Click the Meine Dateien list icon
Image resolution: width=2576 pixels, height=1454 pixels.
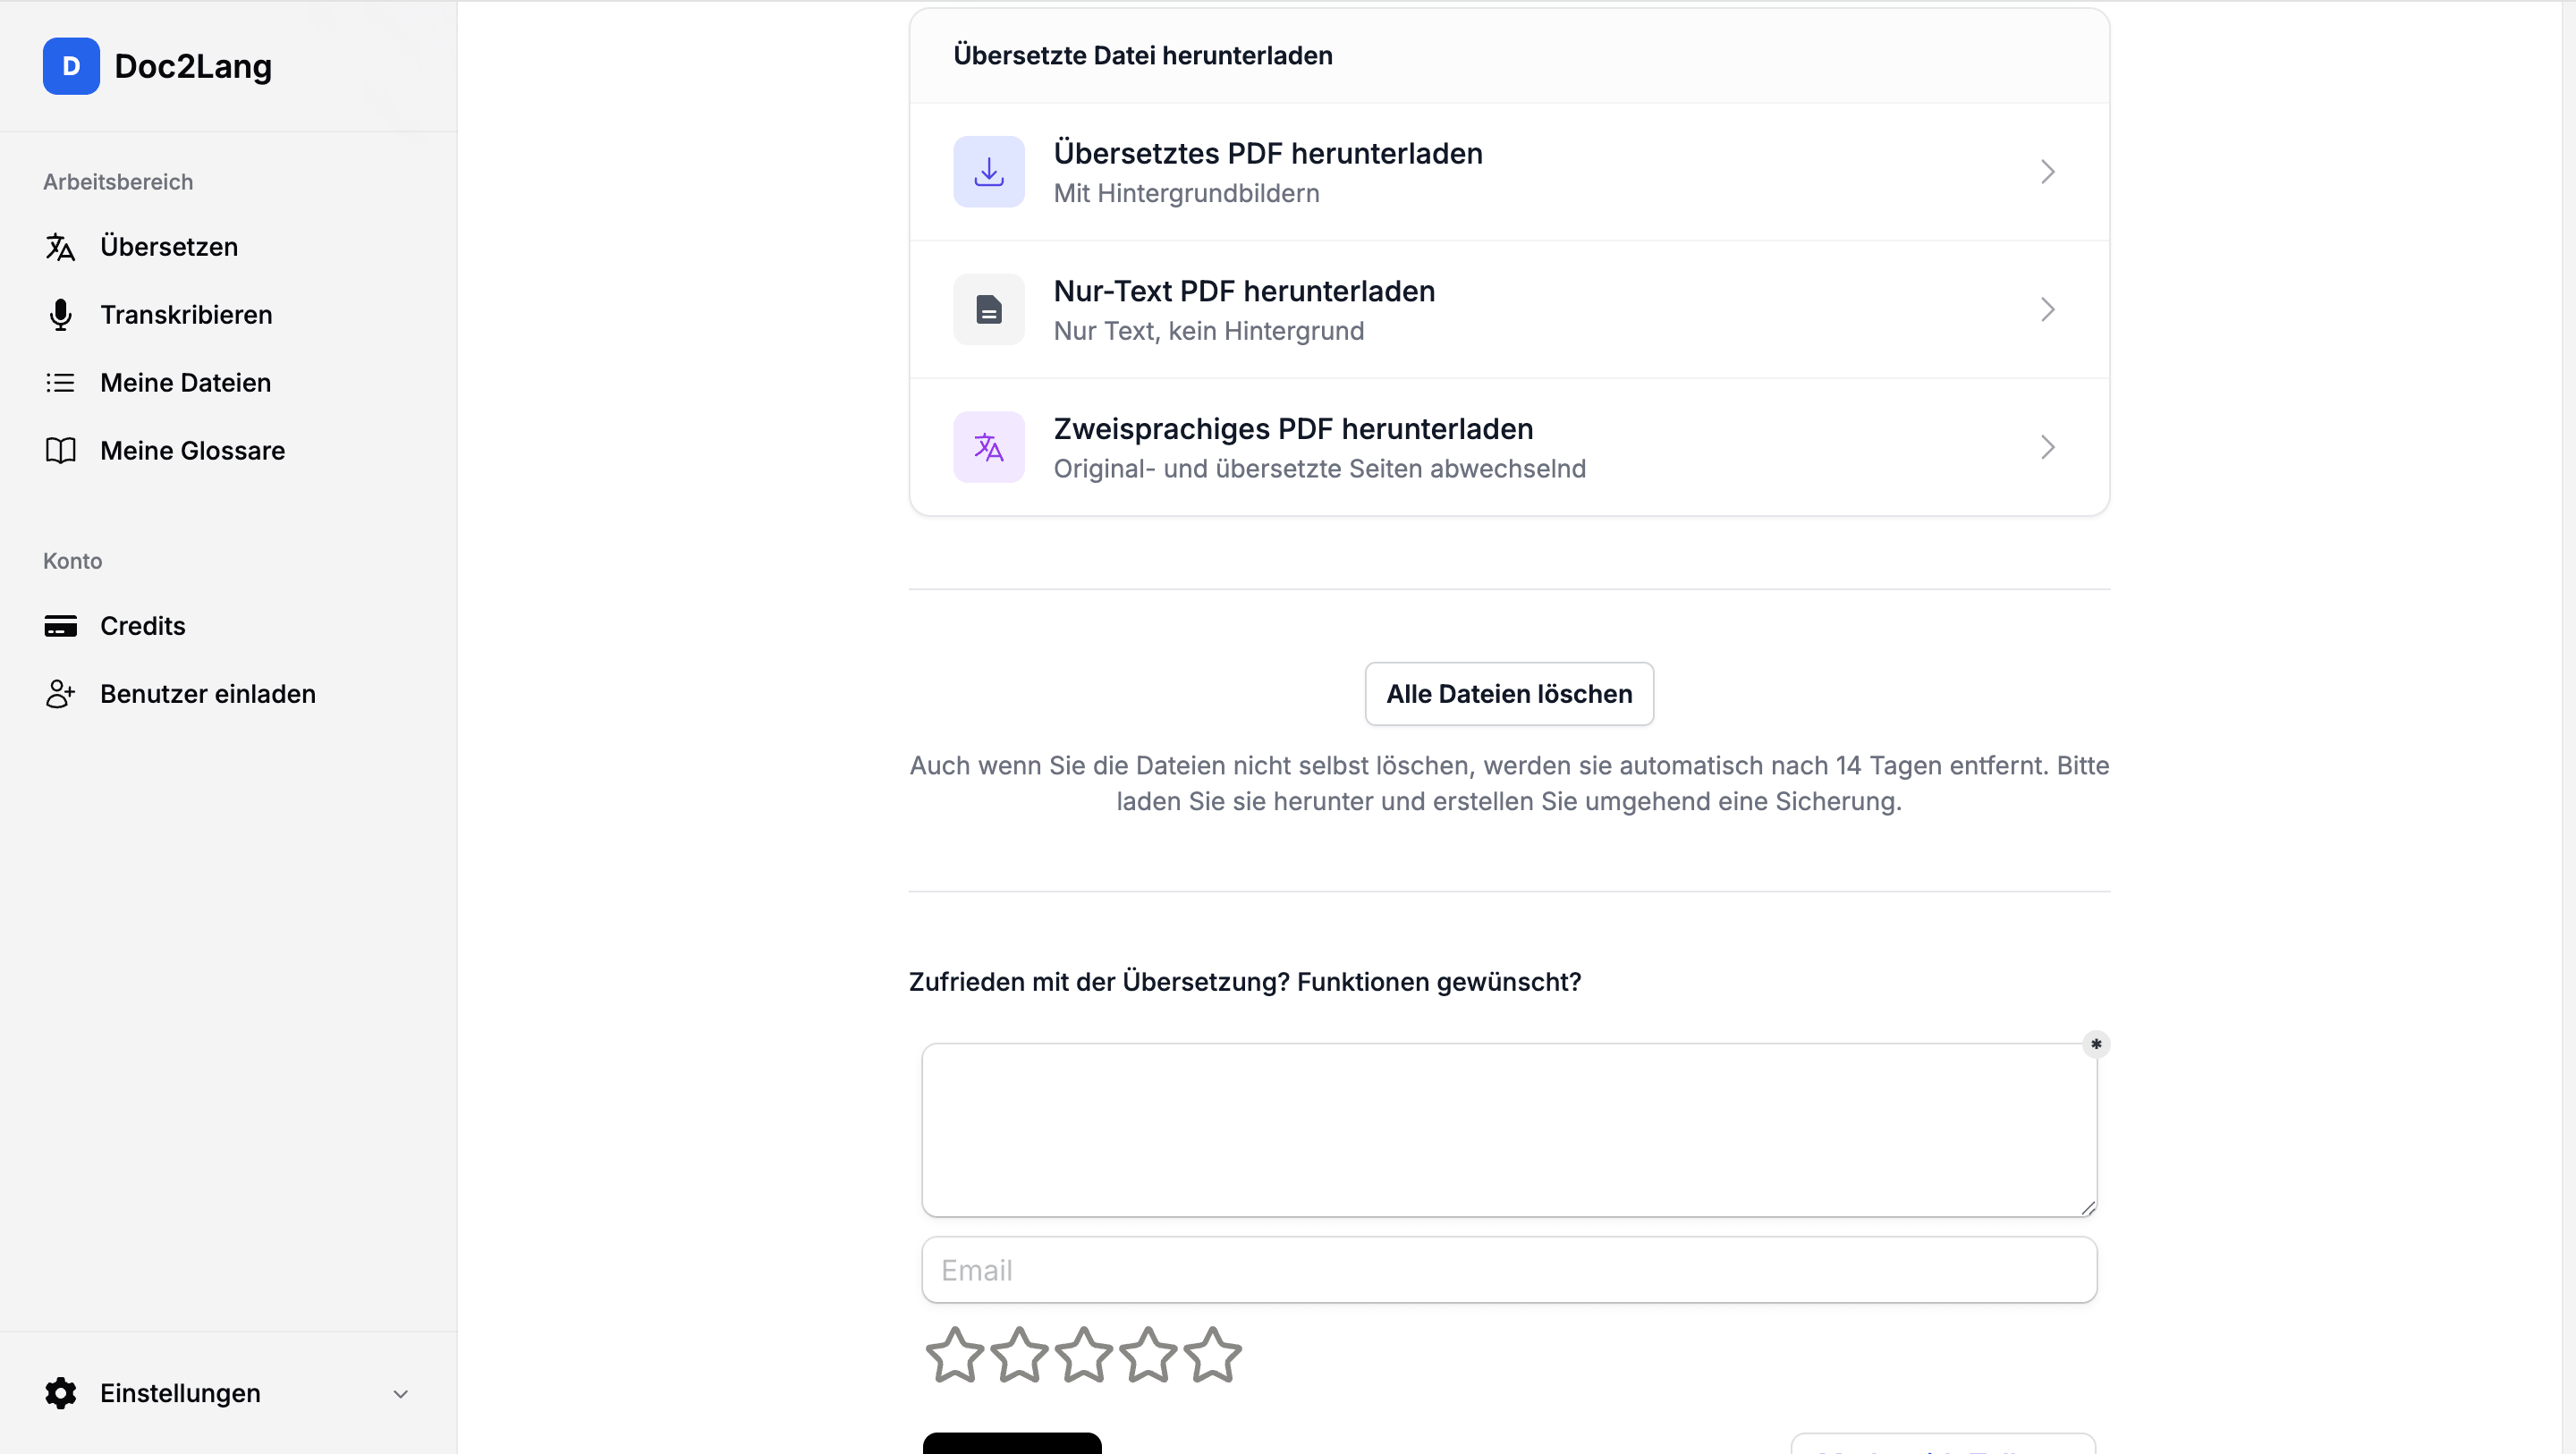click(60, 383)
